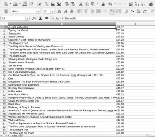This screenshot has height=137, width=155.
Task: Click the first-sheet navigation button
Action: click(2, 135)
